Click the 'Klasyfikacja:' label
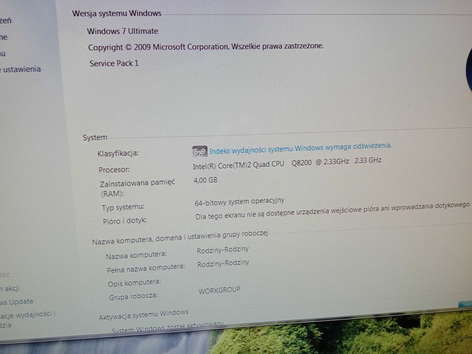Viewport: 472px width, 354px height. pyautogui.click(x=118, y=154)
